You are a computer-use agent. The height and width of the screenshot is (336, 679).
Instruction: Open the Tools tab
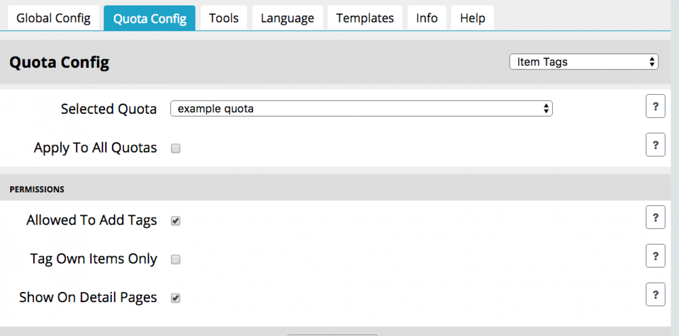point(223,19)
